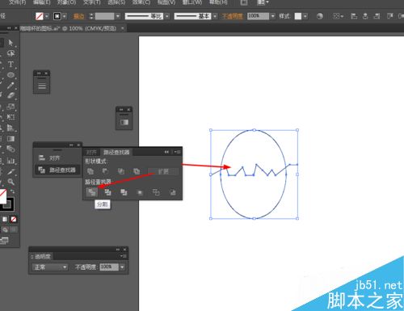Click Exclude shape mode icon
The height and width of the screenshot is (311, 404).
[137, 171]
